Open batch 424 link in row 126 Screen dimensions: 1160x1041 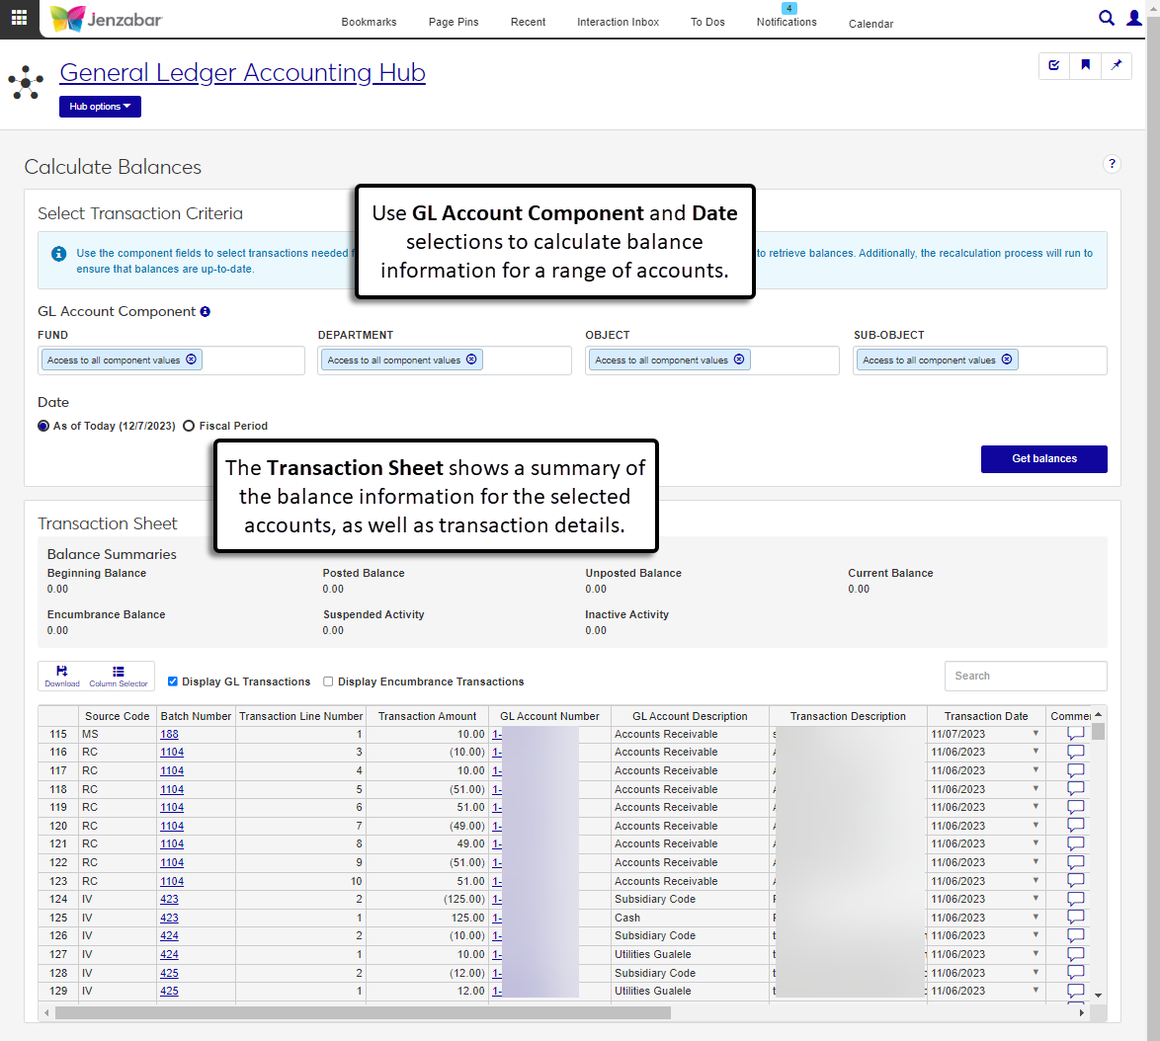point(169,935)
